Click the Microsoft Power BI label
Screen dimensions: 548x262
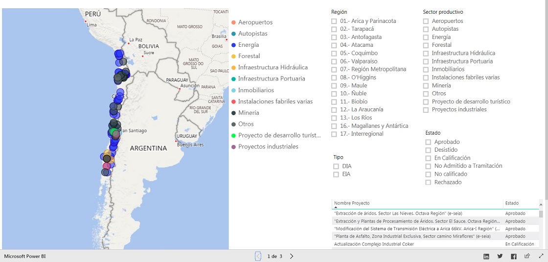pyautogui.click(x=25, y=256)
